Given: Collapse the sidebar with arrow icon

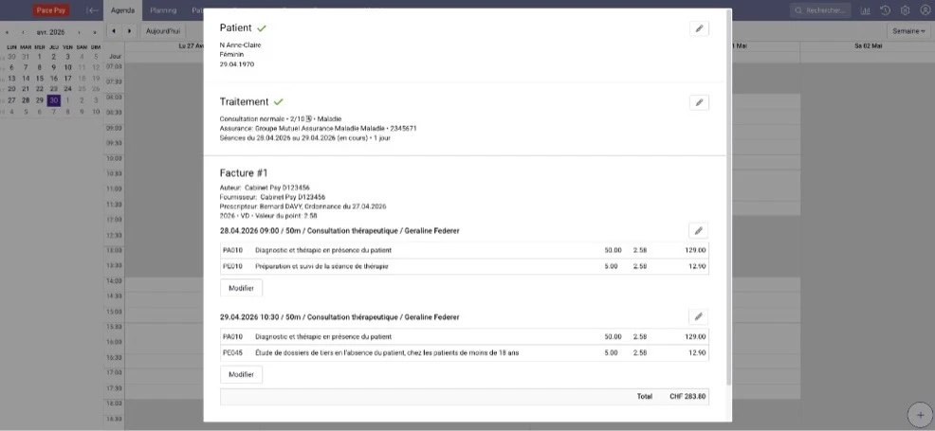Looking at the screenshot, I should coord(92,10).
